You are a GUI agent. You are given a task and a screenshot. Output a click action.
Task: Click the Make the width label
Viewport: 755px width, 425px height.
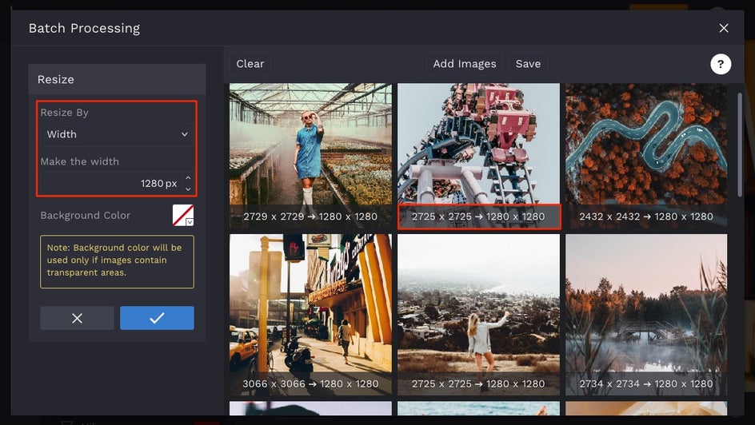(x=79, y=161)
